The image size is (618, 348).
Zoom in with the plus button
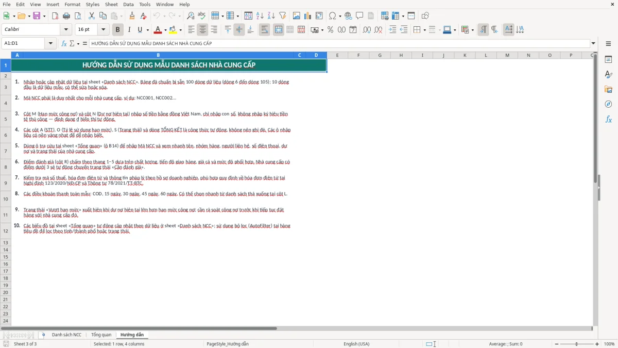click(x=597, y=344)
